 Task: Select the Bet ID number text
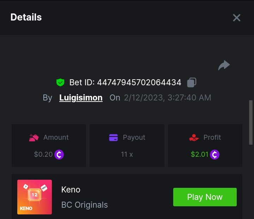[x=139, y=82]
